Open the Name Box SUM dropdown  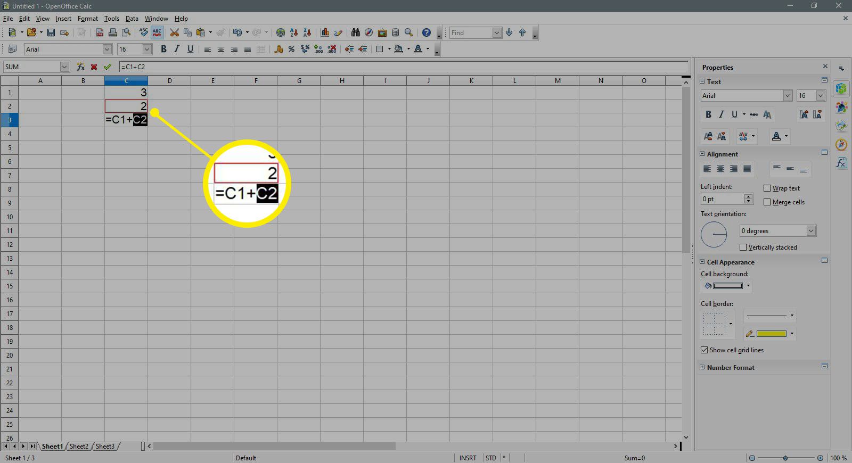point(64,67)
